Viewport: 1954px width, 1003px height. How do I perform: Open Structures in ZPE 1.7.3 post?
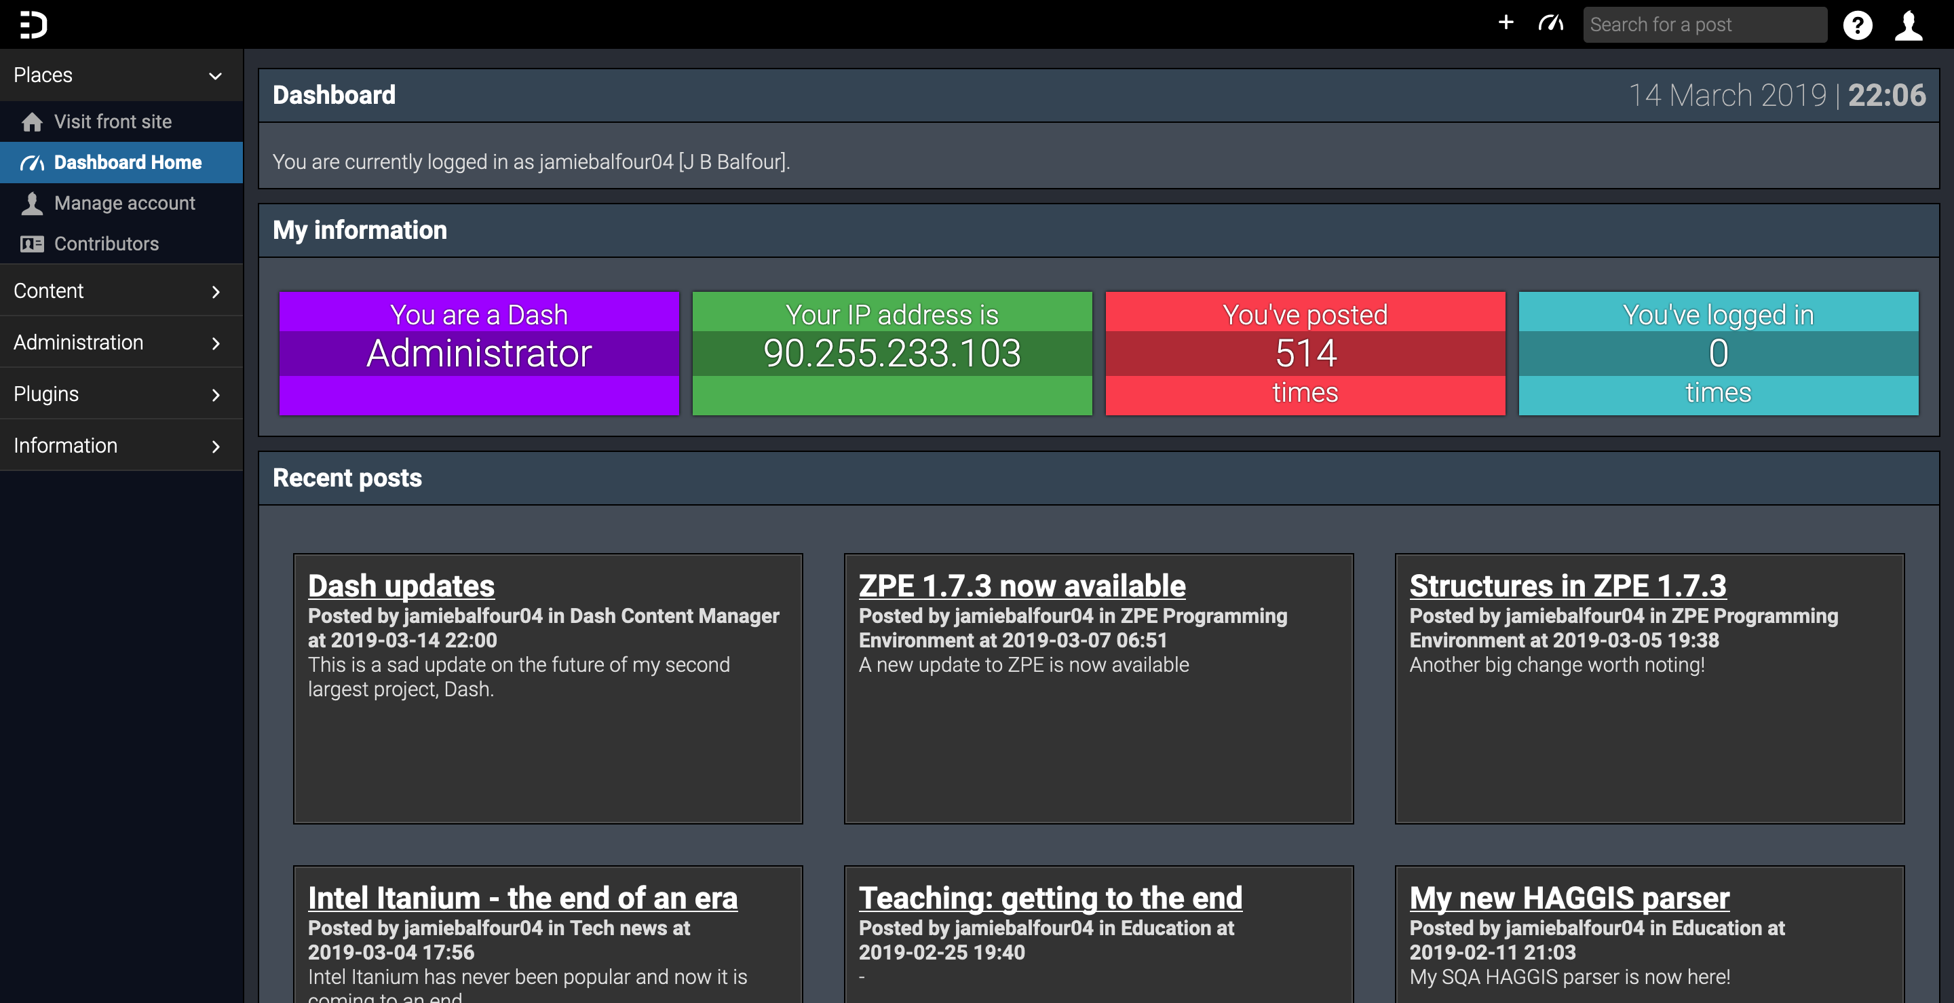click(1567, 586)
